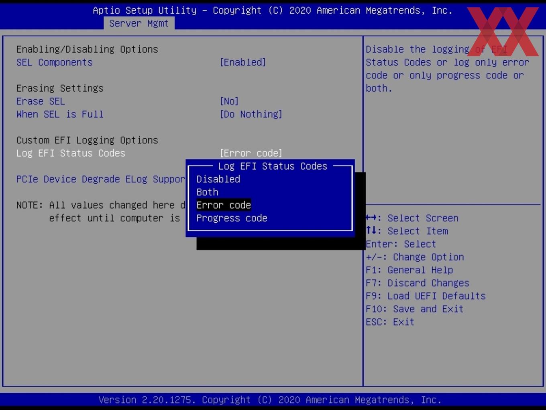Image resolution: width=546 pixels, height=410 pixels.
Task: Click the Version 2.20.1275 footer text
Action: pos(270,400)
